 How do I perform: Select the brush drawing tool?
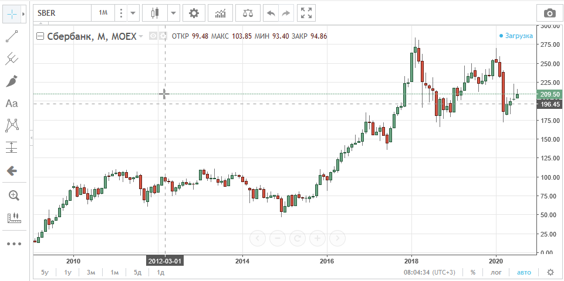pyautogui.click(x=12, y=81)
